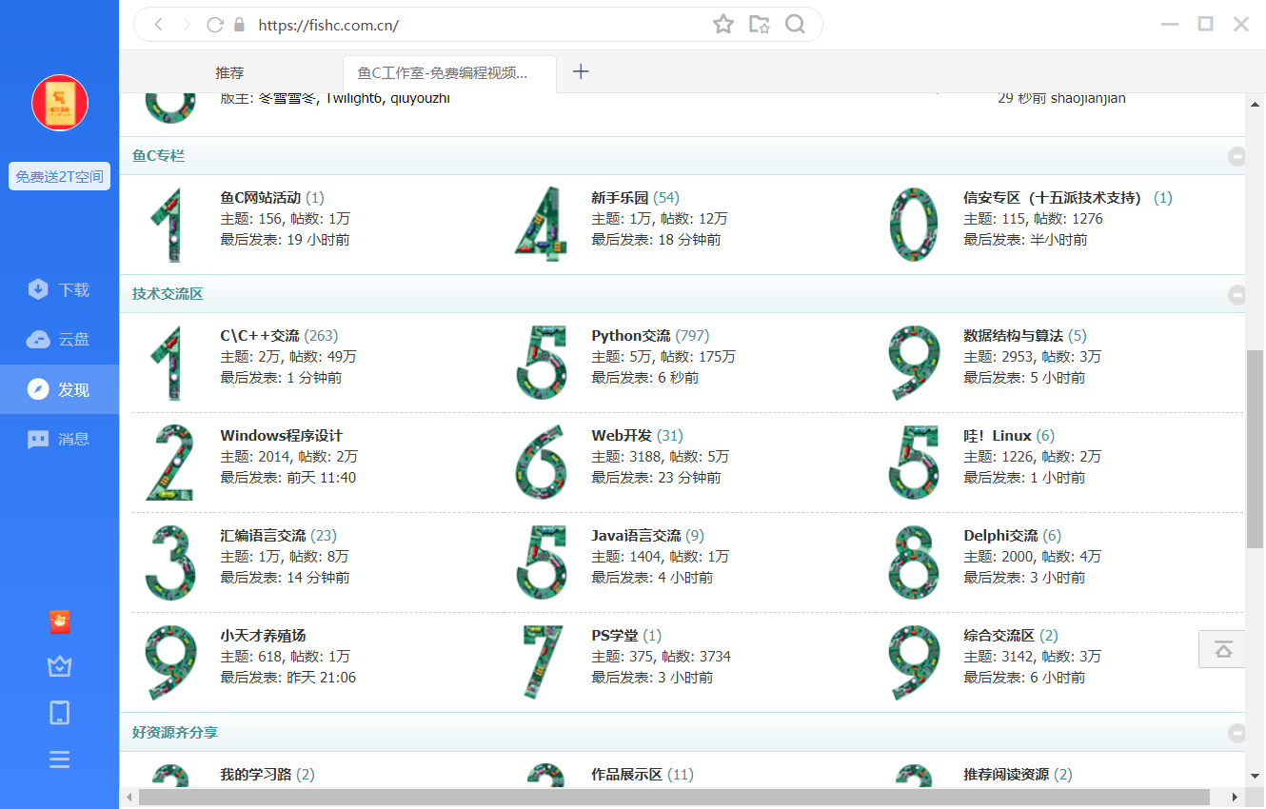The height and width of the screenshot is (809, 1266).
Task: Open a new tab with plus icon
Action: click(581, 71)
